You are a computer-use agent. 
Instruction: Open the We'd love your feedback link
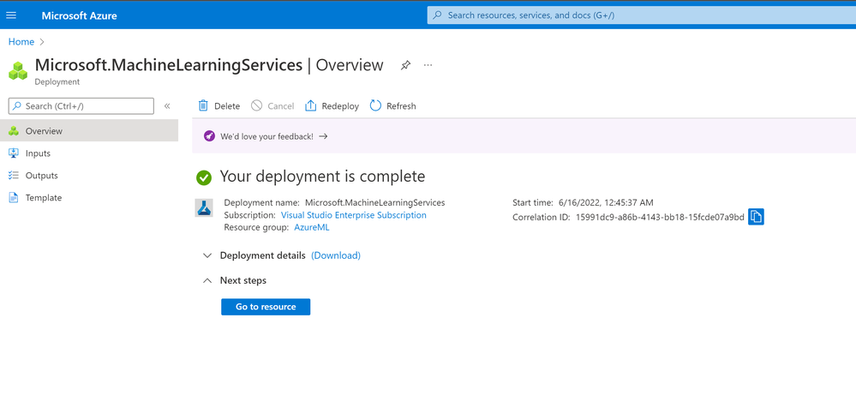pos(267,136)
